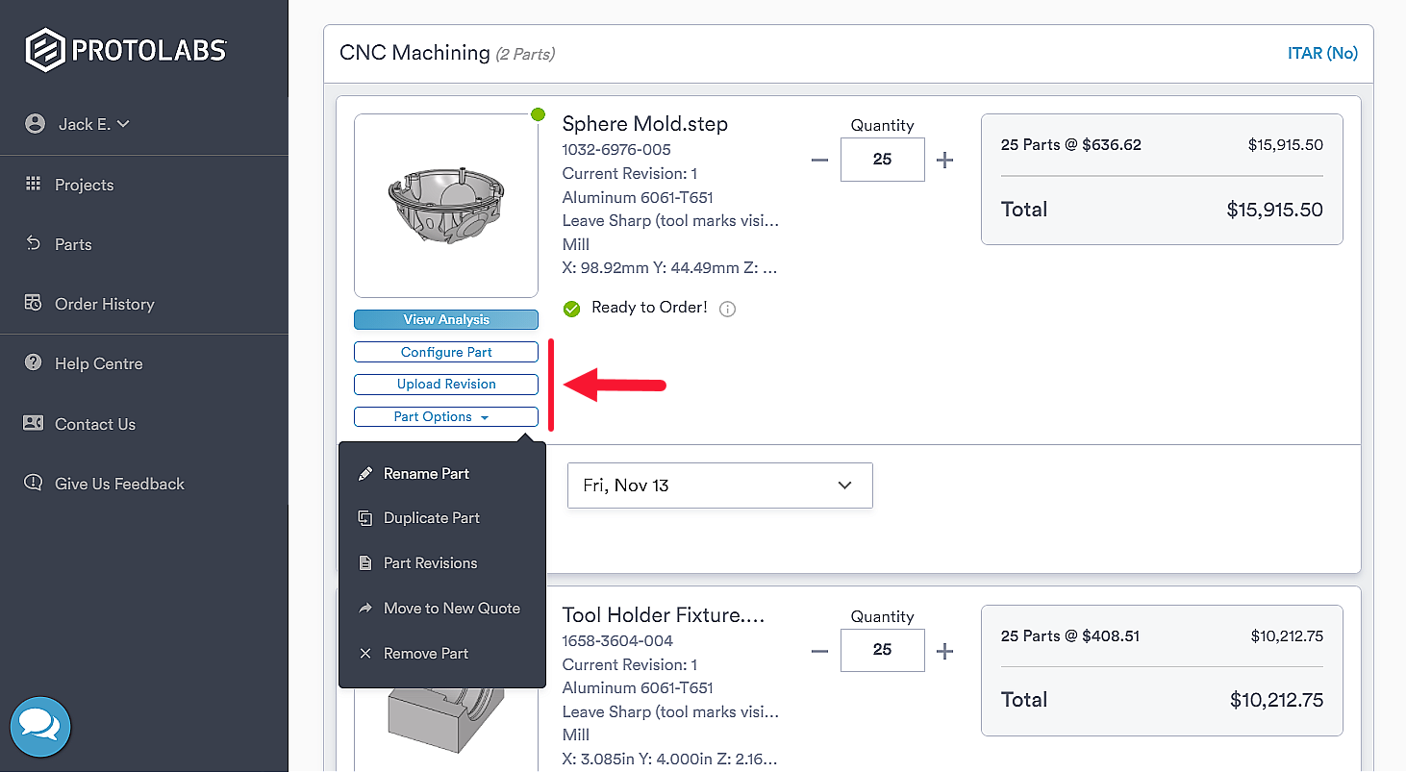Image resolution: width=1406 pixels, height=772 pixels.
Task: Open Help Centre
Action: [98, 363]
